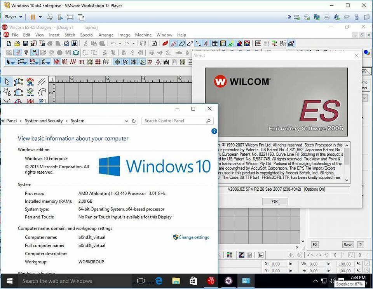
Task: Click the speaker volume tray icon
Action: (x=332, y=281)
